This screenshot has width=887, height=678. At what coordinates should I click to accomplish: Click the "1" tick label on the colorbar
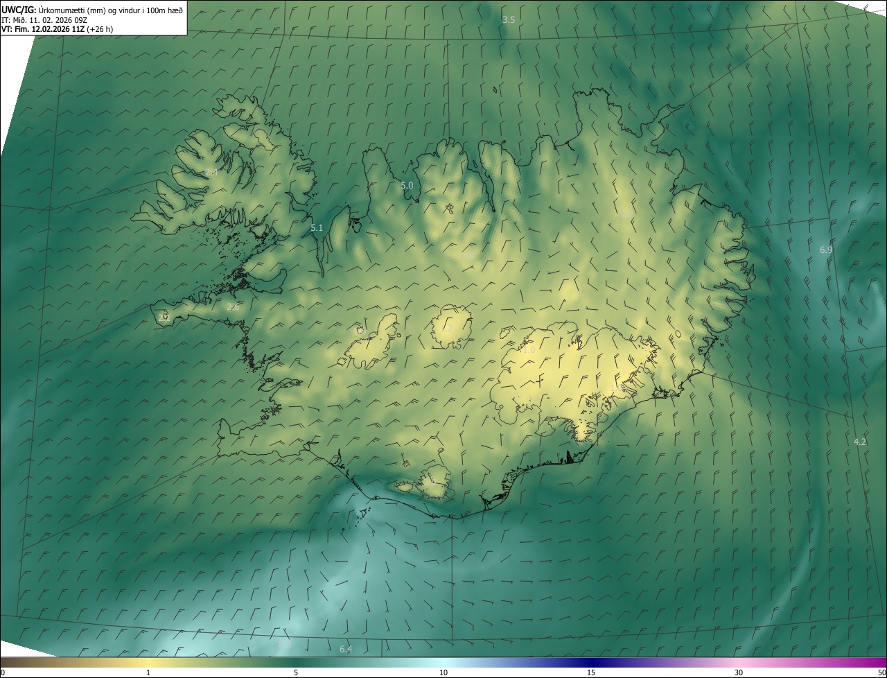148,672
